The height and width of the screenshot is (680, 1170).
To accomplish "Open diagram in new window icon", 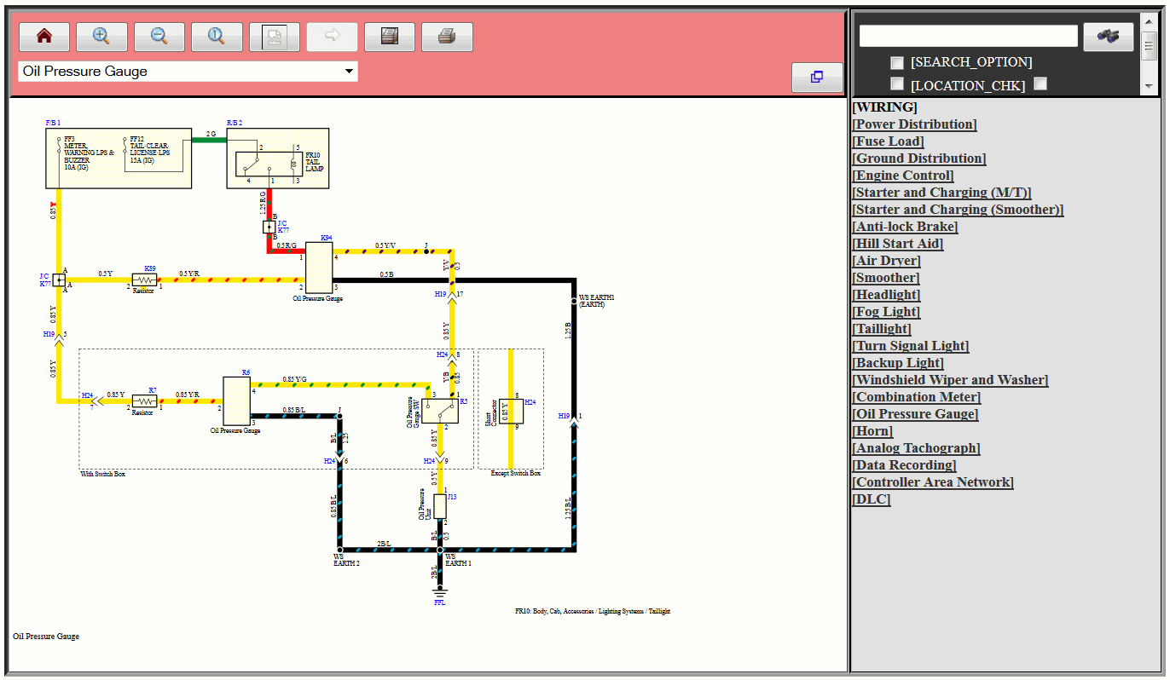I will pyautogui.click(x=816, y=77).
